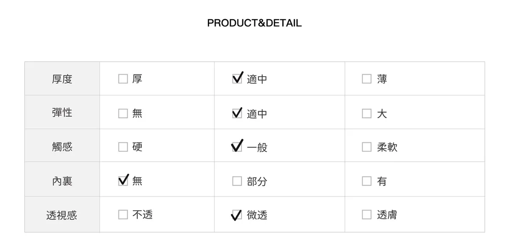The image size is (509, 244).
Task: Uncheck the 微透 transparency checkbox
Action: click(x=237, y=215)
